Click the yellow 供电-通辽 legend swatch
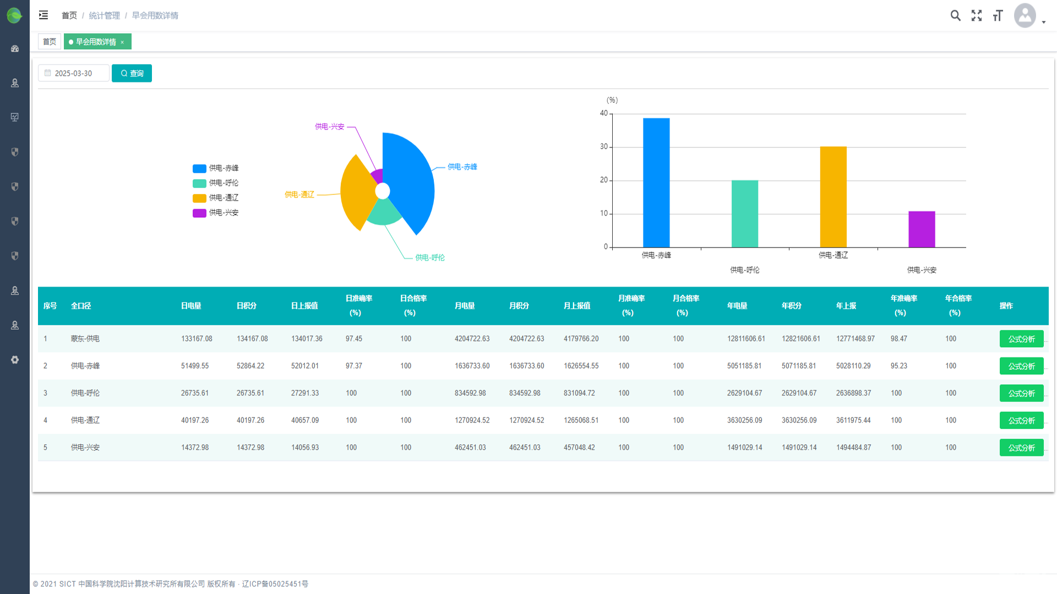Viewport: 1057px width, 594px height. (x=199, y=198)
